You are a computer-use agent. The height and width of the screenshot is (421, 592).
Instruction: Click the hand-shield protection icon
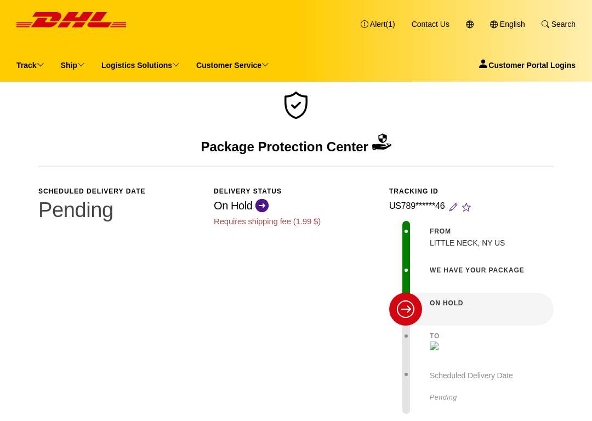point(382,142)
